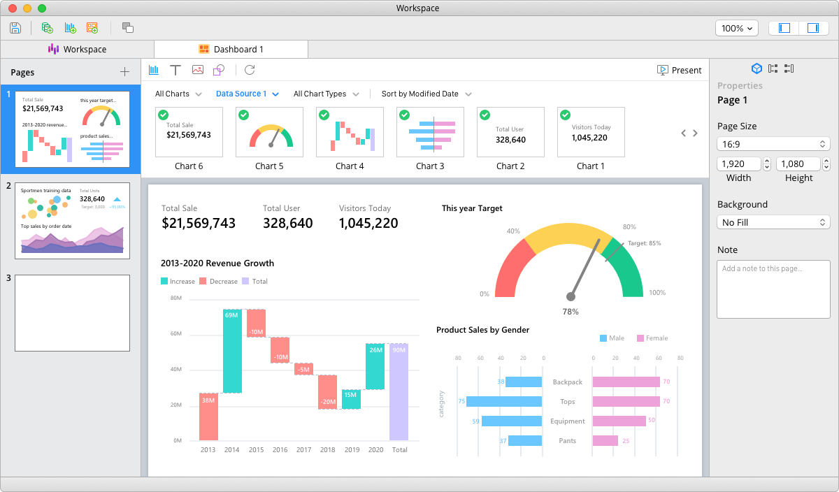Select the Shape insert tool
This screenshot has width=839, height=492.
click(219, 70)
